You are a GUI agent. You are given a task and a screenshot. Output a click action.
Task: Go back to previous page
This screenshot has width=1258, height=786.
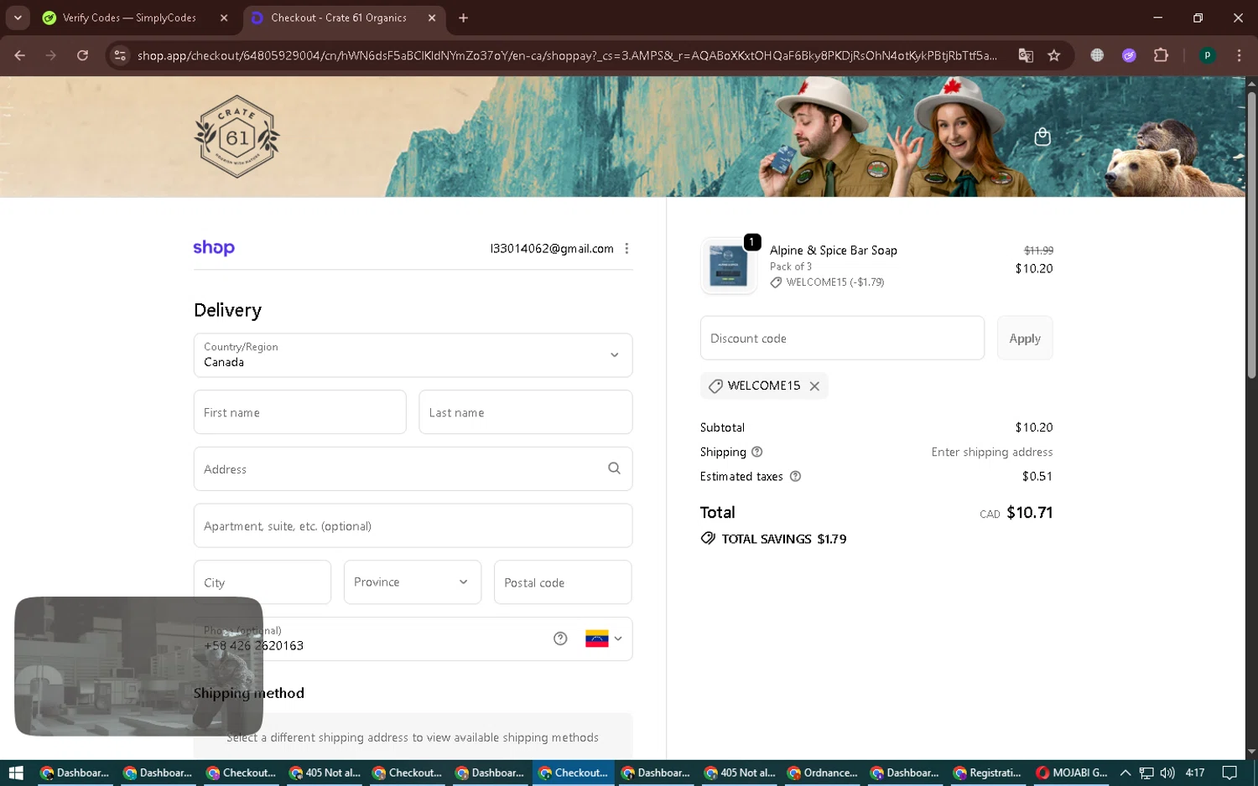20,55
